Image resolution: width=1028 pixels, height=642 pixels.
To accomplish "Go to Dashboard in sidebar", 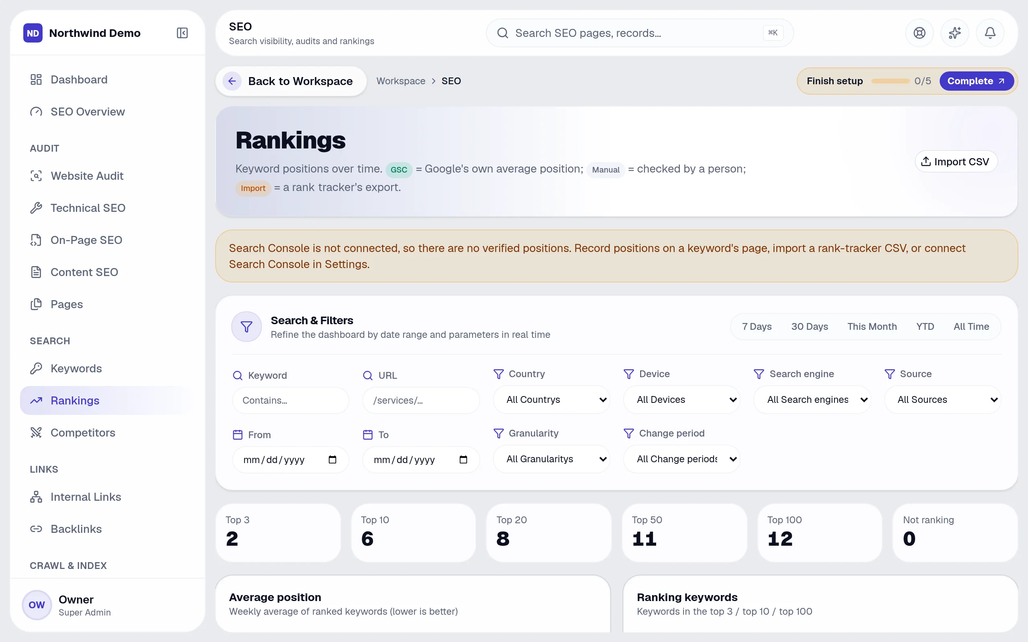I will (x=108, y=79).
